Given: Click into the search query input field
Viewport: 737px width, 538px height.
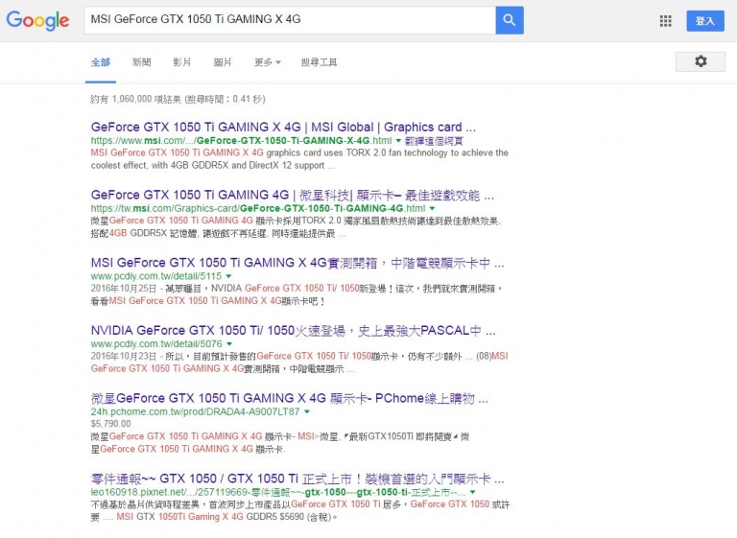Looking at the screenshot, I should click(x=290, y=20).
